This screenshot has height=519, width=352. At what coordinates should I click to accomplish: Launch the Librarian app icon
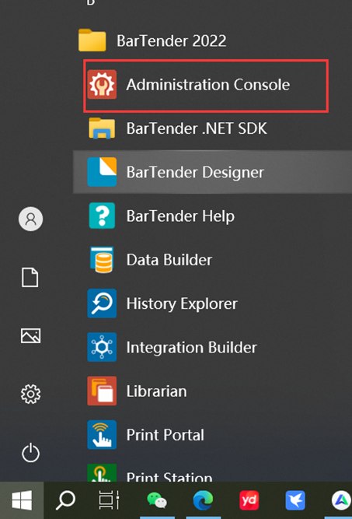[x=102, y=391]
